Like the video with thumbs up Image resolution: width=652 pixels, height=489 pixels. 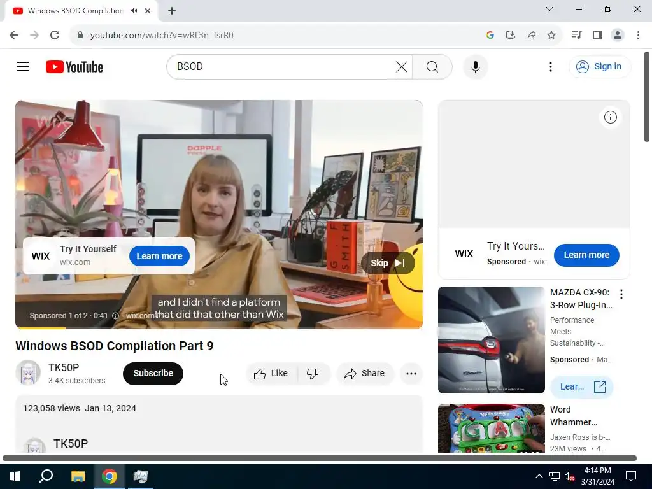[271, 373]
